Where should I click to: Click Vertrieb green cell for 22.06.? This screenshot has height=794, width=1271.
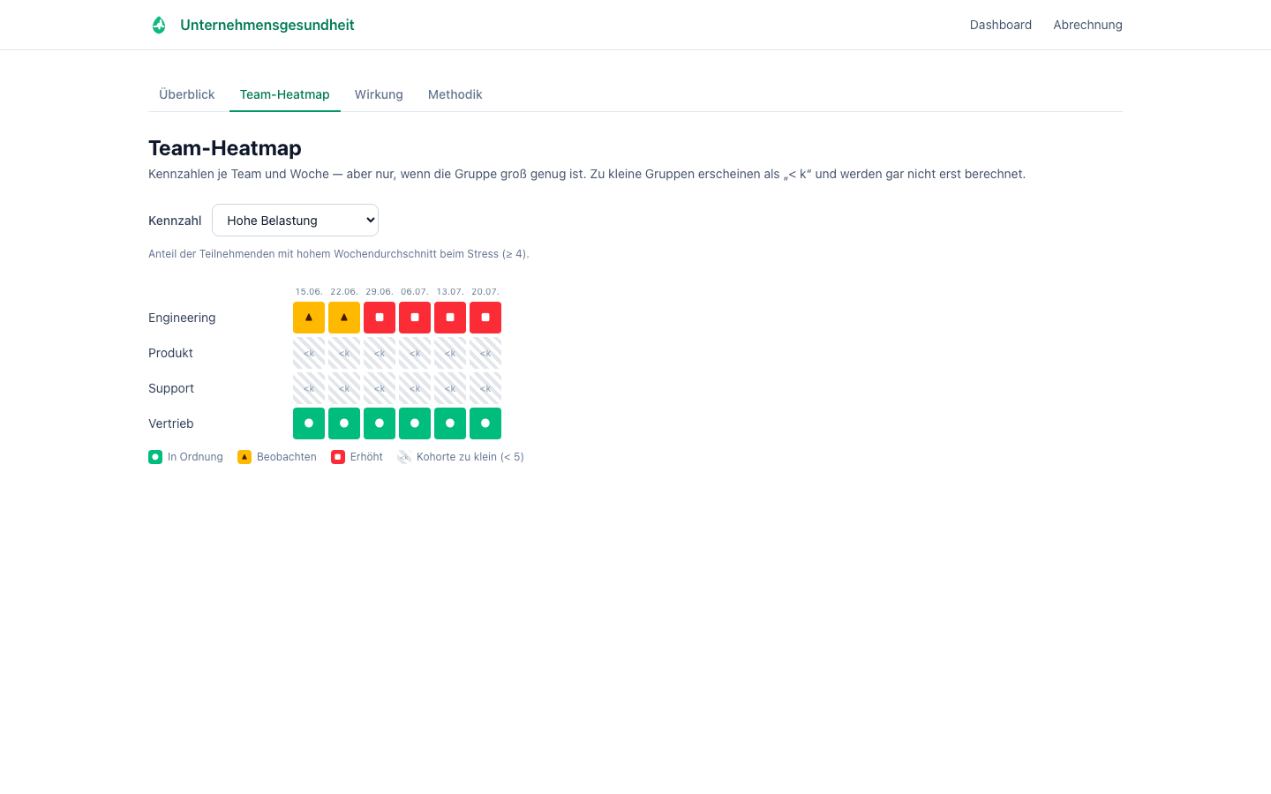point(344,423)
